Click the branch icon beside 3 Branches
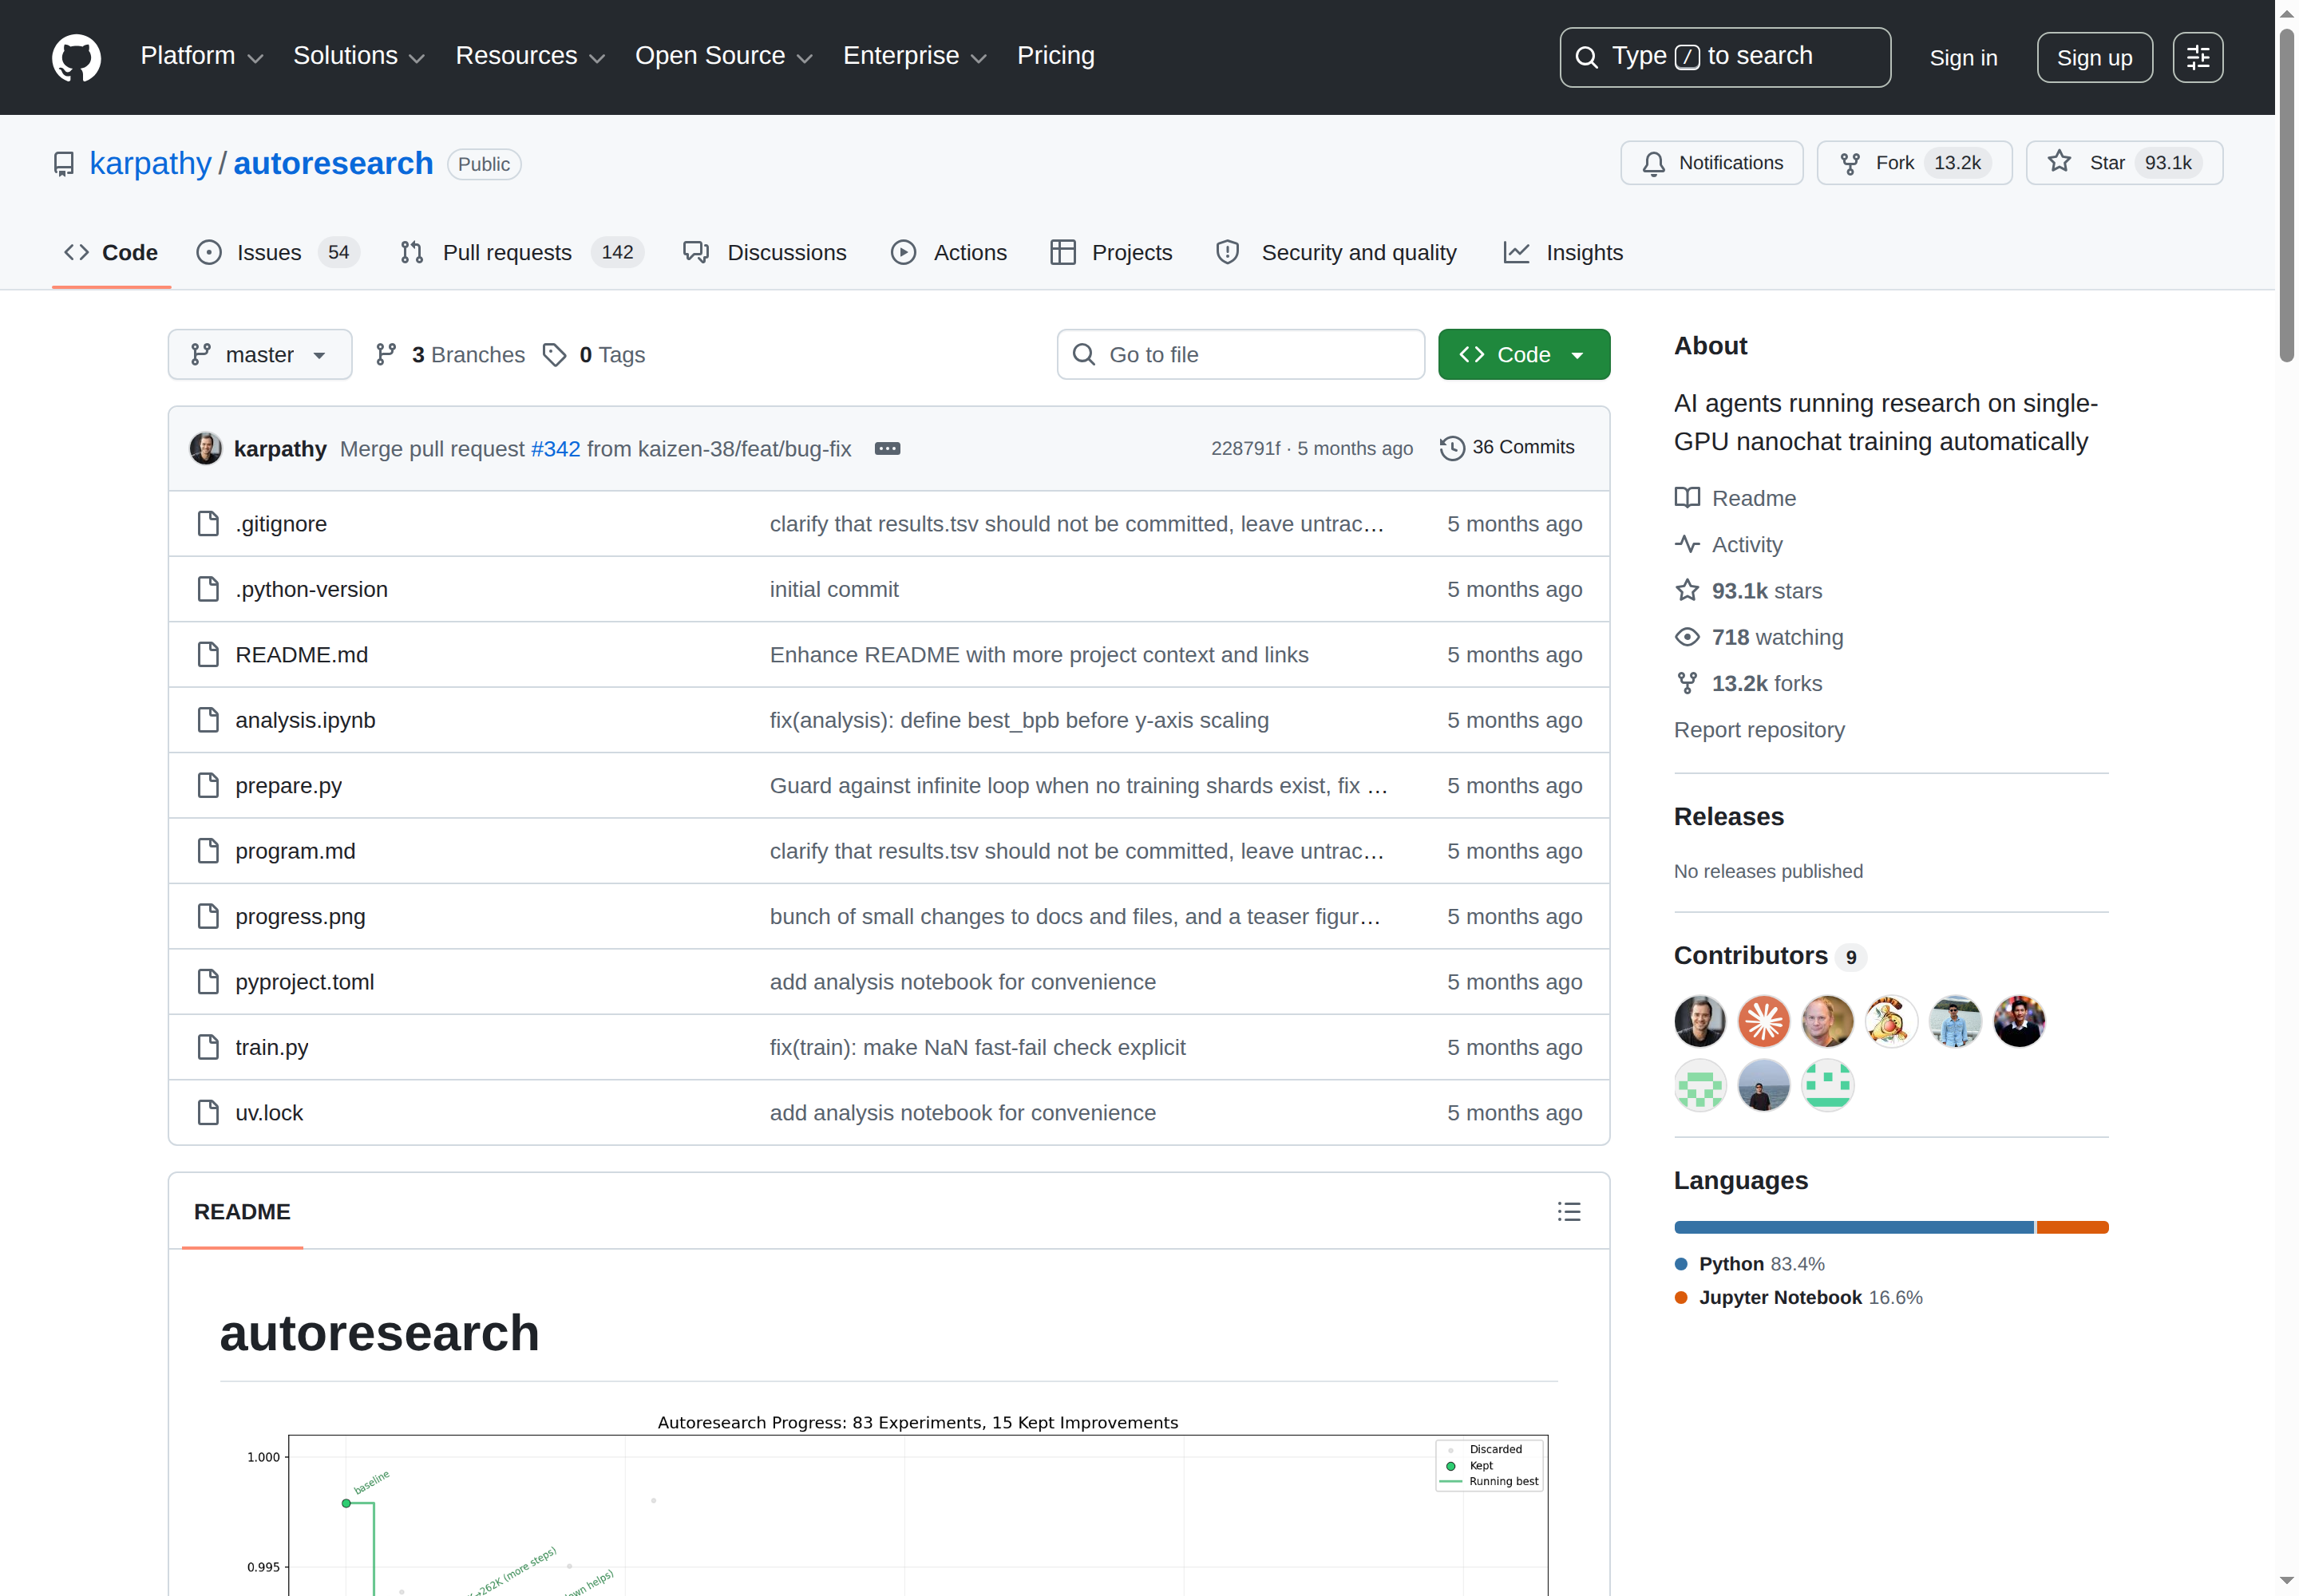Image resolution: width=2299 pixels, height=1596 pixels. pyautogui.click(x=386, y=355)
